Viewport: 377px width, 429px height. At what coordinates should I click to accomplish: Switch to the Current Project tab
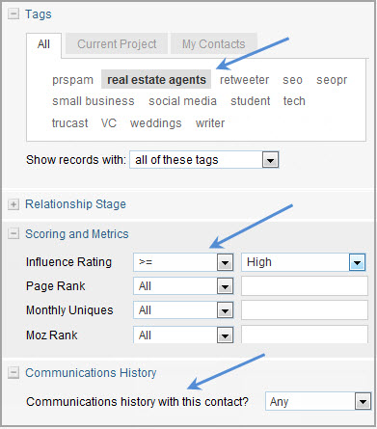point(117,44)
